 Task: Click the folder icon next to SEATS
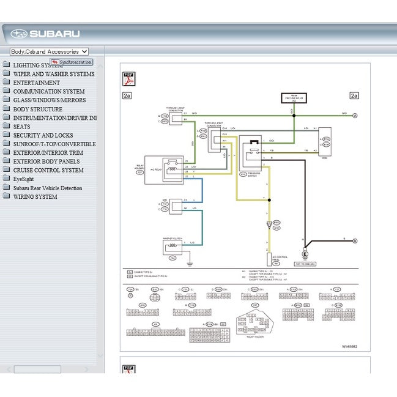pyautogui.click(x=6, y=127)
